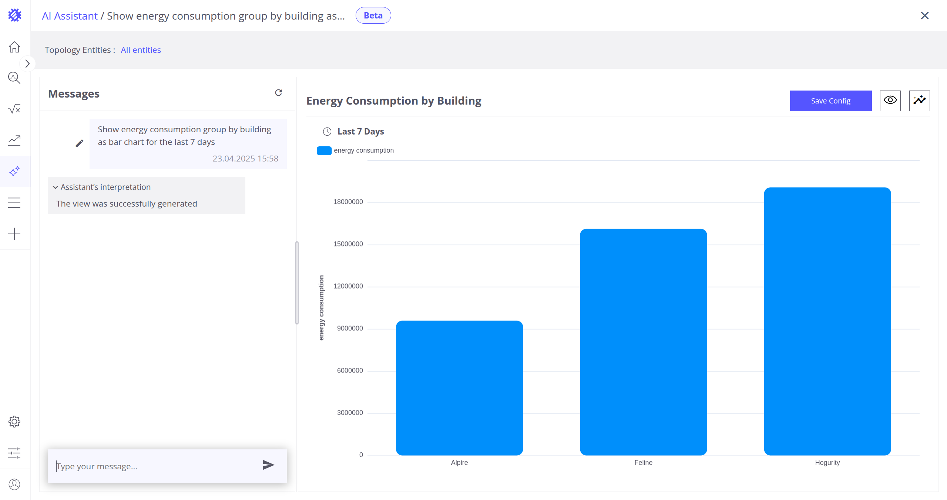The height and width of the screenshot is (500, 947).
Task: Open the settings gear icon
Action: (14, 422)
